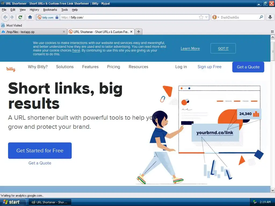Expand the Solutions navigation item
This screenshot has width=275, height=206.
(x=65, y=67)
